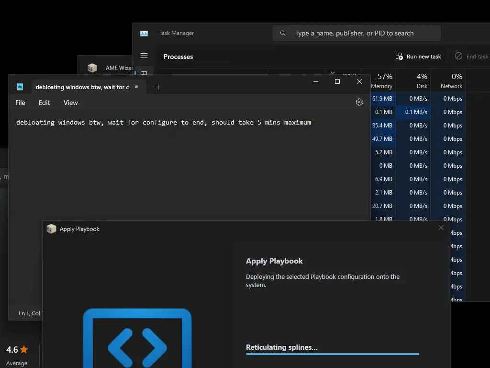Open Notepad File menu
Viewport: 490px width, 368px height.
pos(20,103)
